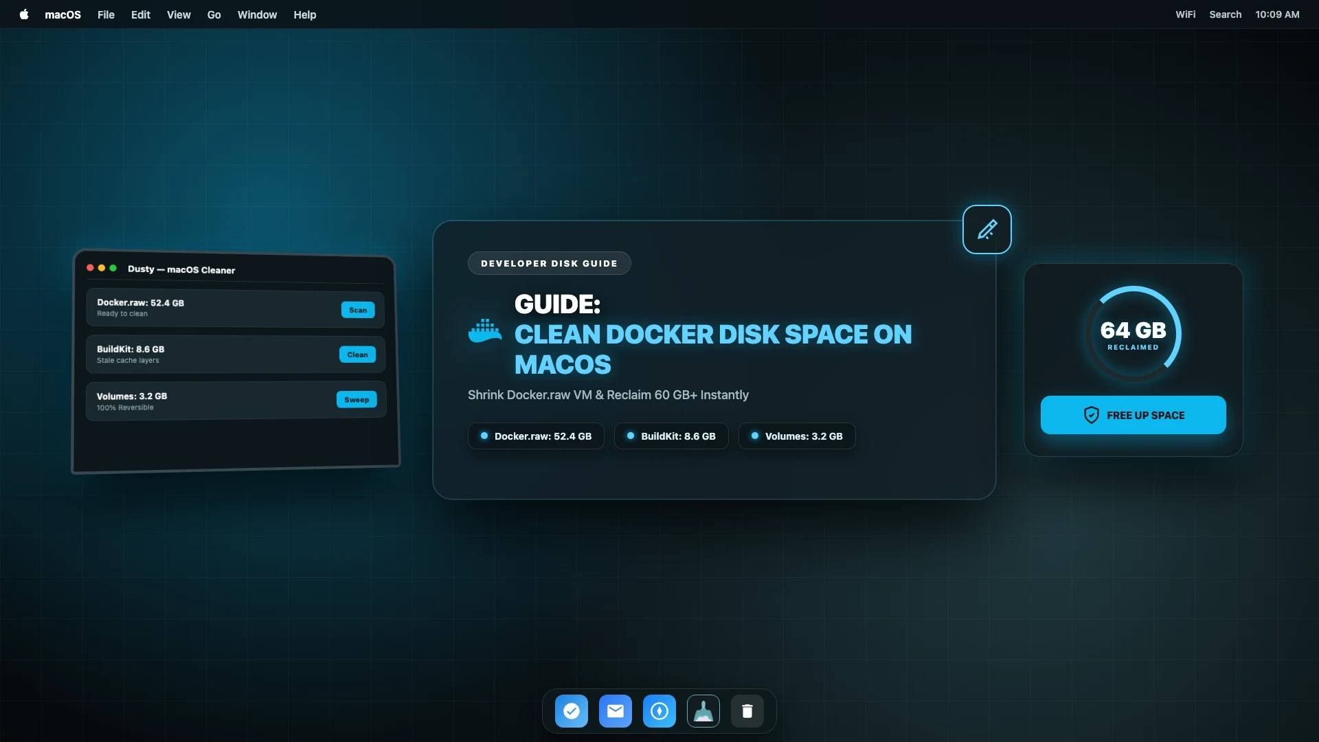Click Scan in the Dusty window
The height and width of the screenshot is (742, 1319).
click(358, 310)
